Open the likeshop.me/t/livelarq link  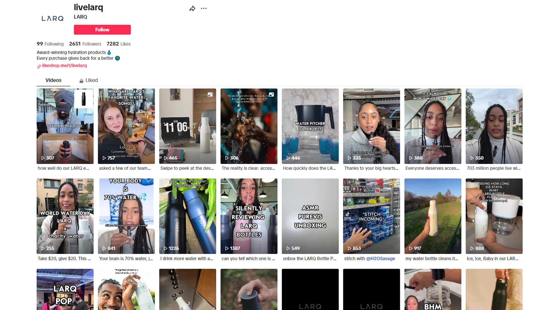point(64,65)
